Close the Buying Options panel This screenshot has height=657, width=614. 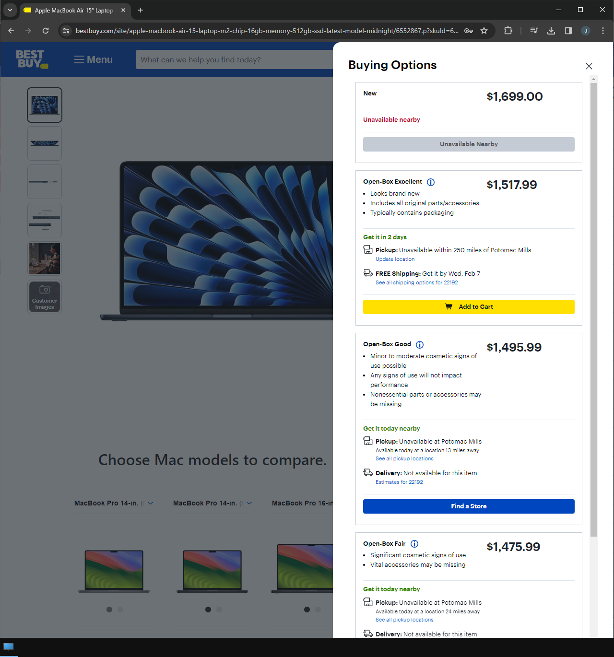click(x=589, y=66)
